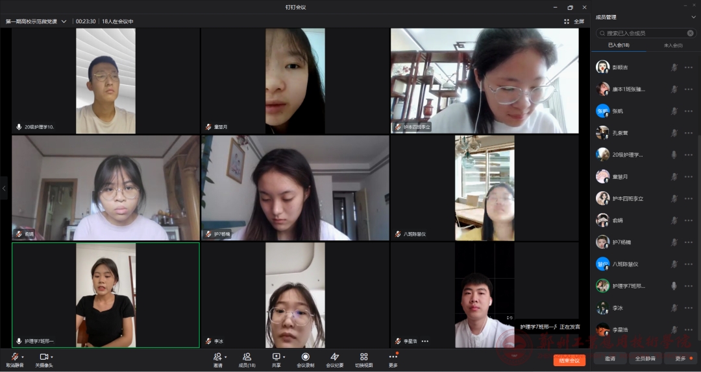701x372 pixels.
Task: Open the 更多 menu in bottom toolbar
Action: [x=393, y=356]
